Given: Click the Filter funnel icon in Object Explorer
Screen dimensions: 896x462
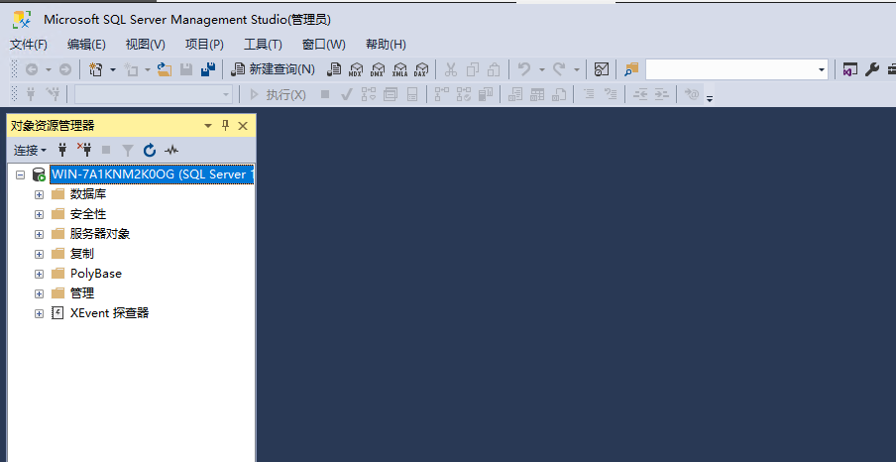Looking at the screenshot, I should 128,151.
